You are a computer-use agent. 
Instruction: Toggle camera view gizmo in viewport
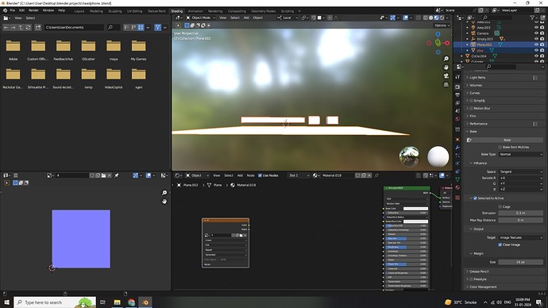446,75
